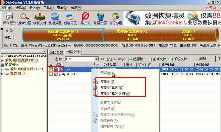The height and width of the screenshot is (132, 221).
Task: Click the 复制到(S) menu icon
Action: (x=95, y=82)
